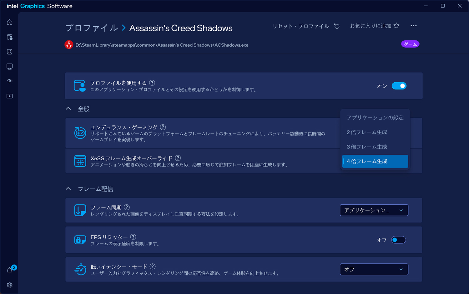Click the Assassin's Creed Shadows game icon
This screenshot has height=294, width=469.
pos(69,44)
